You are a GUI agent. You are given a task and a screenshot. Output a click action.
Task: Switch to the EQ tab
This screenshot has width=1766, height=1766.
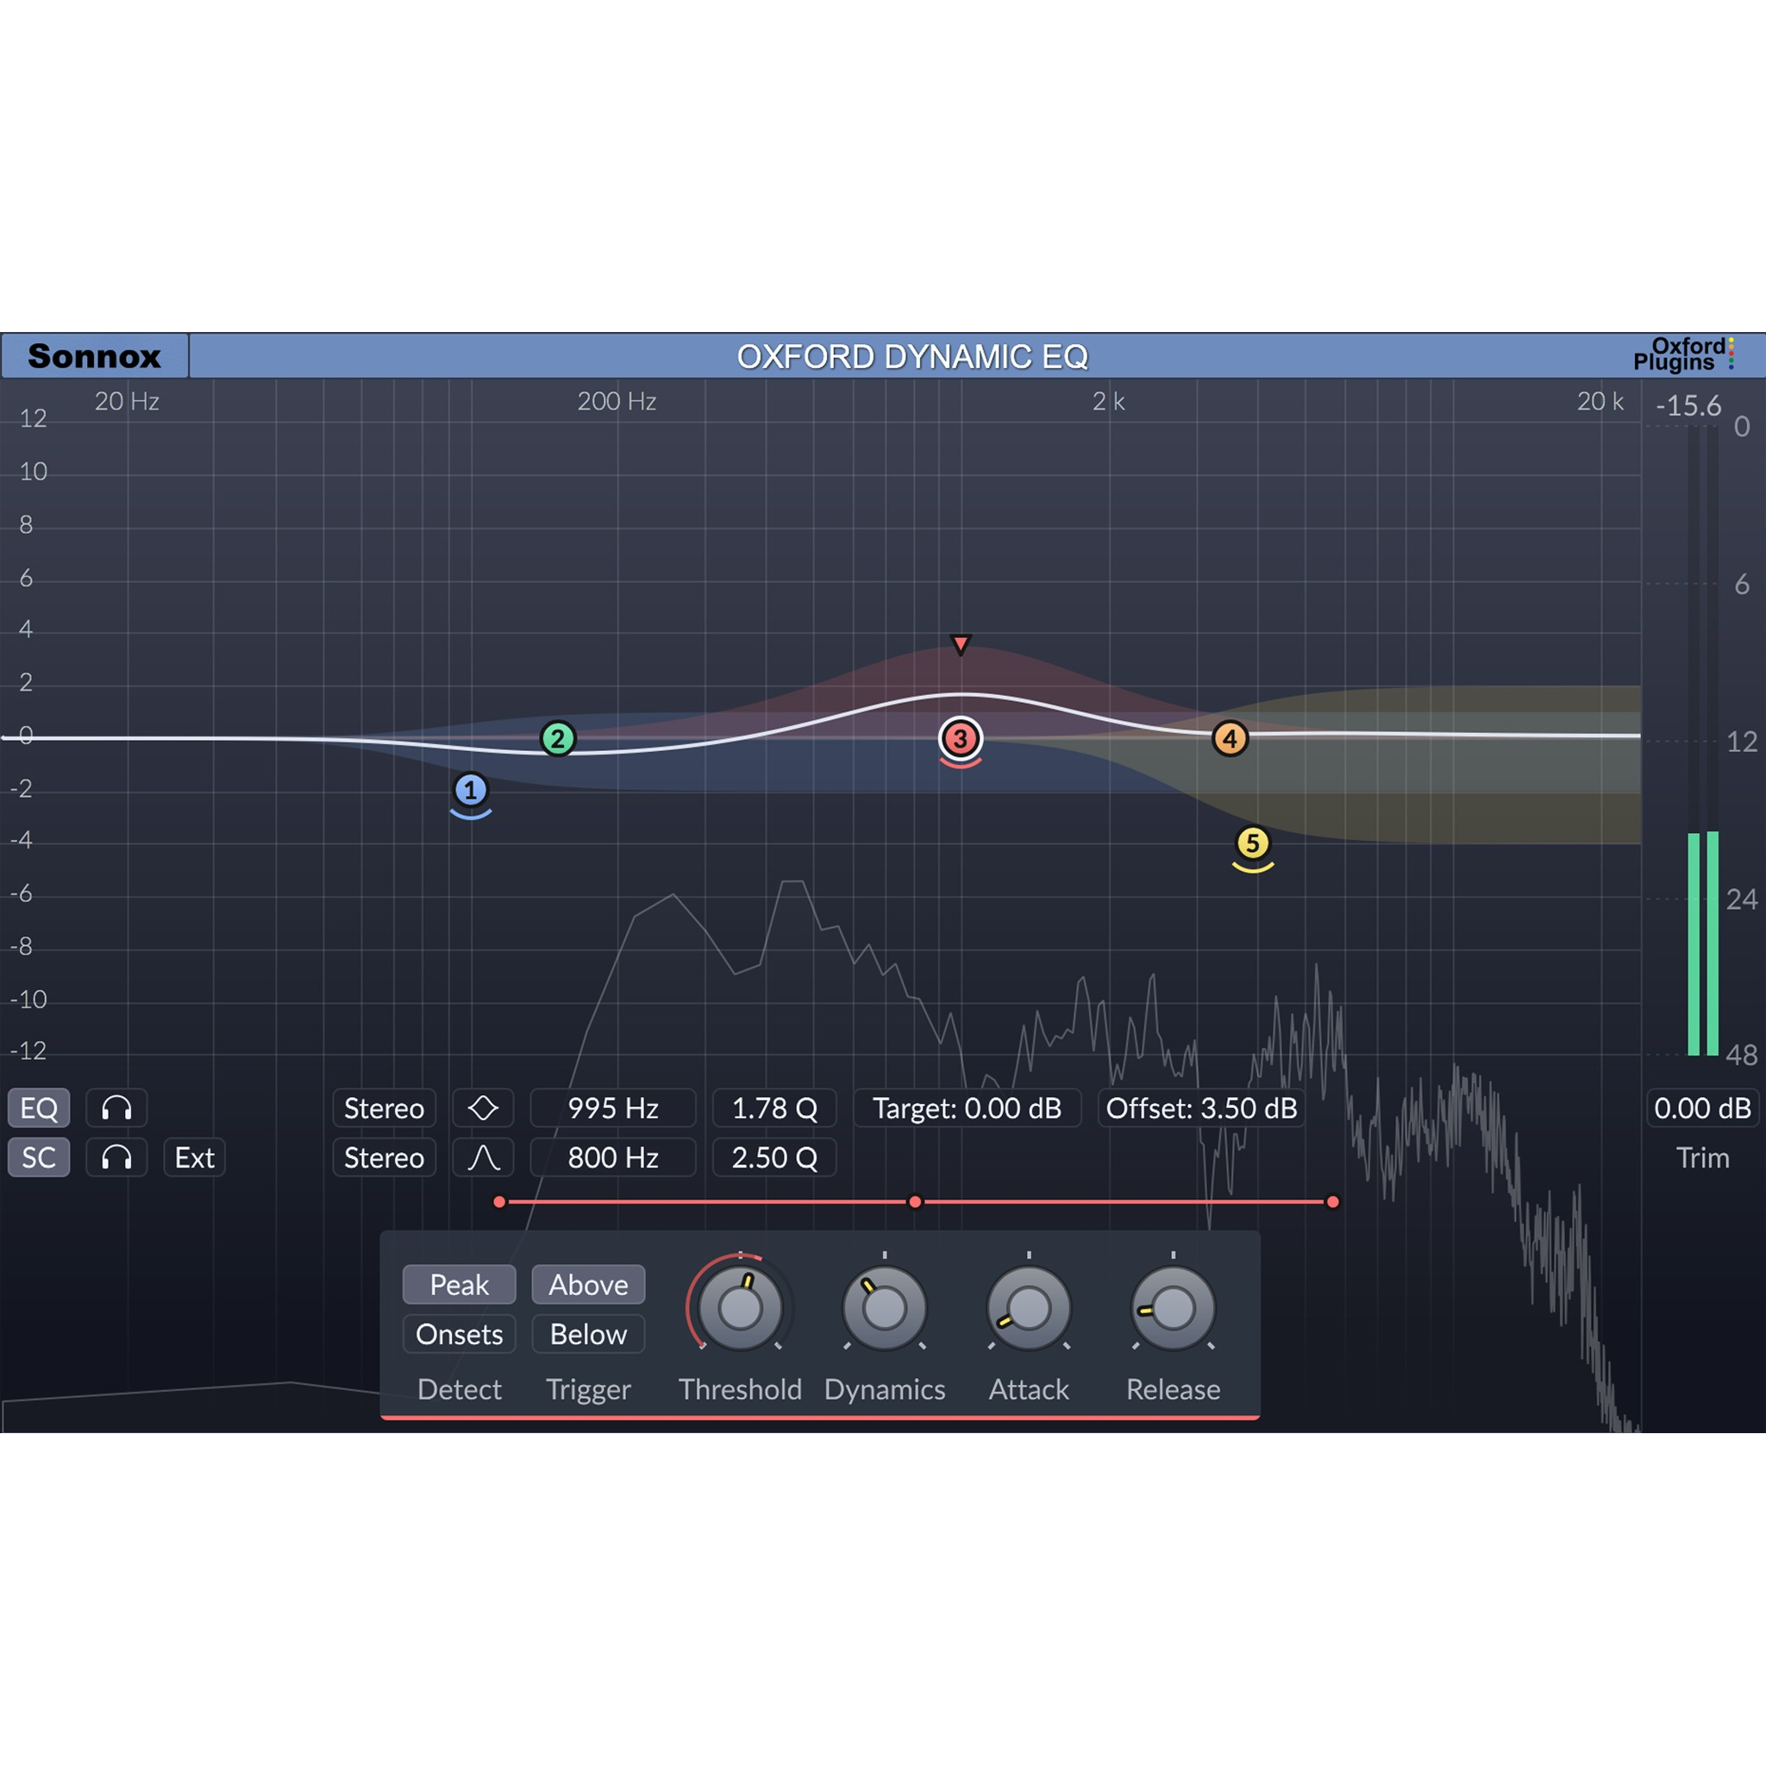39,1108
